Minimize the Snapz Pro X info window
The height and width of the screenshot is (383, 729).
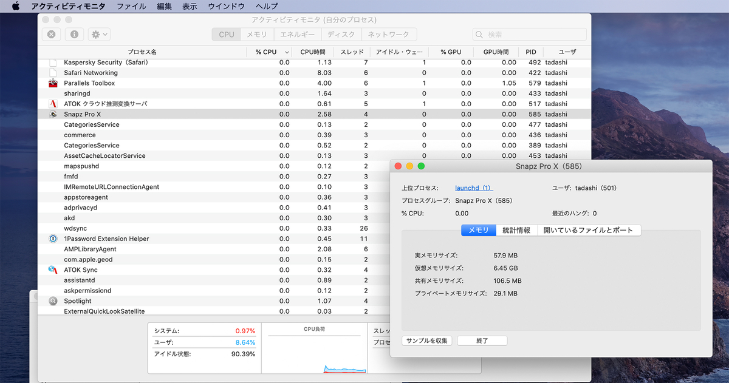(x=410, y=166)
